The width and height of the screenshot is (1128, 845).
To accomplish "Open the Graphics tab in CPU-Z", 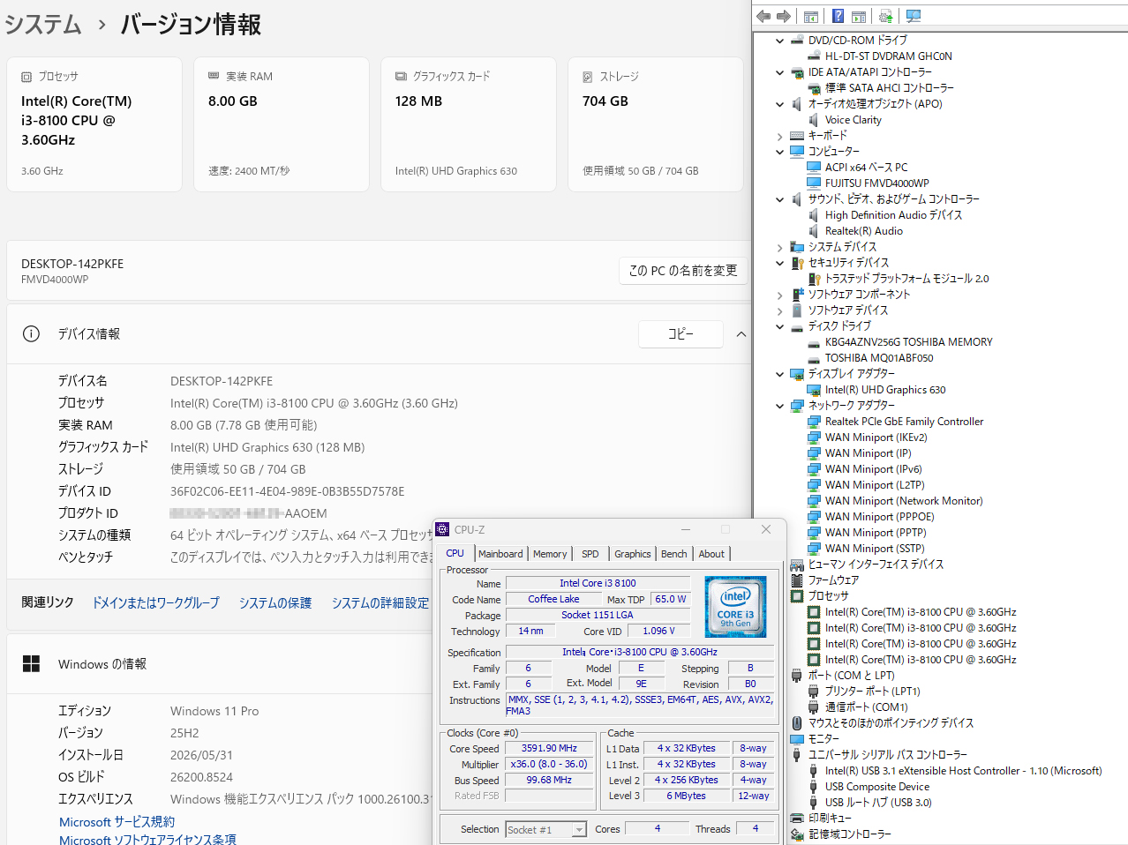I will pyautogui.click(x=633, y=554).
